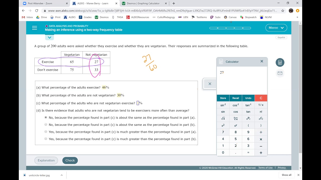Open the message envelope icon
Screen dimensions: 321x180
pyautogui.click(x=280, y=73)
